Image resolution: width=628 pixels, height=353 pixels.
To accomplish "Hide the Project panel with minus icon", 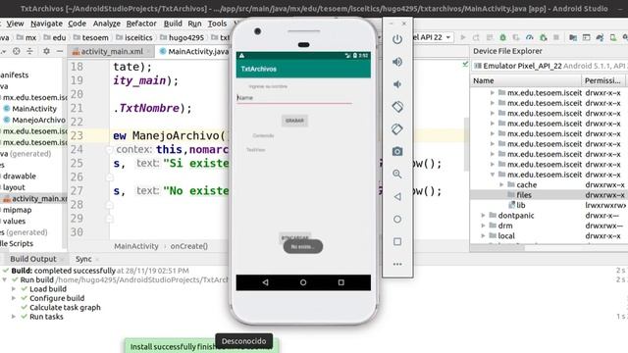I will point(60,51).
